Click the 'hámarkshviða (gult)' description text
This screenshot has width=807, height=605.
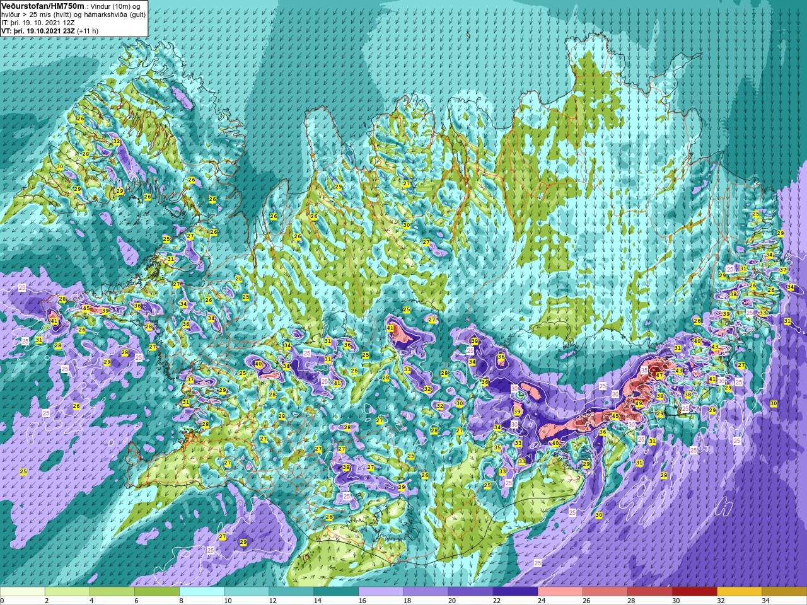(116, 14)
